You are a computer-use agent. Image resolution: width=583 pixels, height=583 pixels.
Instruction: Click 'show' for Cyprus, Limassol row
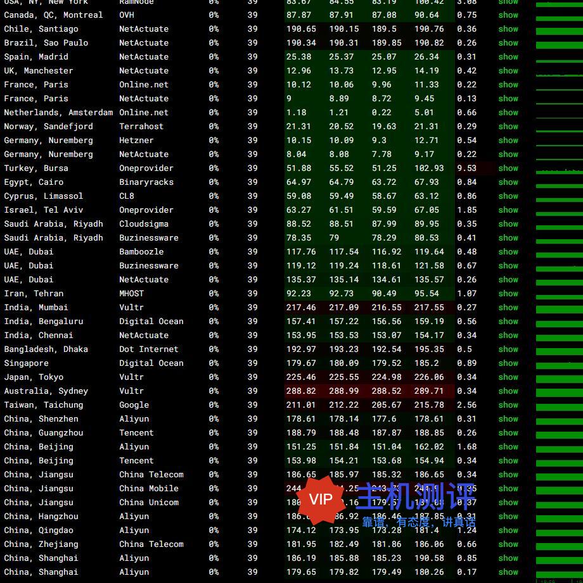(508, 196)
